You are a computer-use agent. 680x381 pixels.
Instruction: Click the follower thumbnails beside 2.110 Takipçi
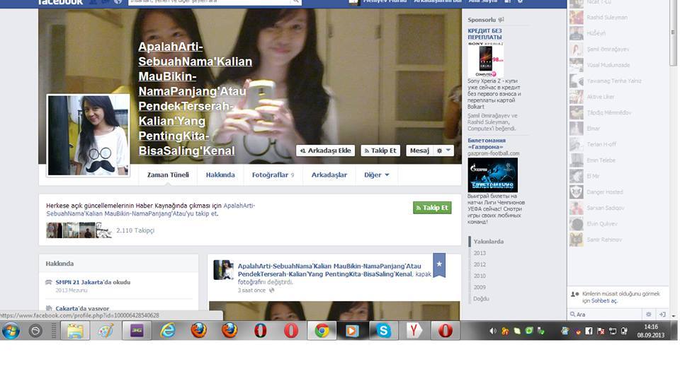79,230
